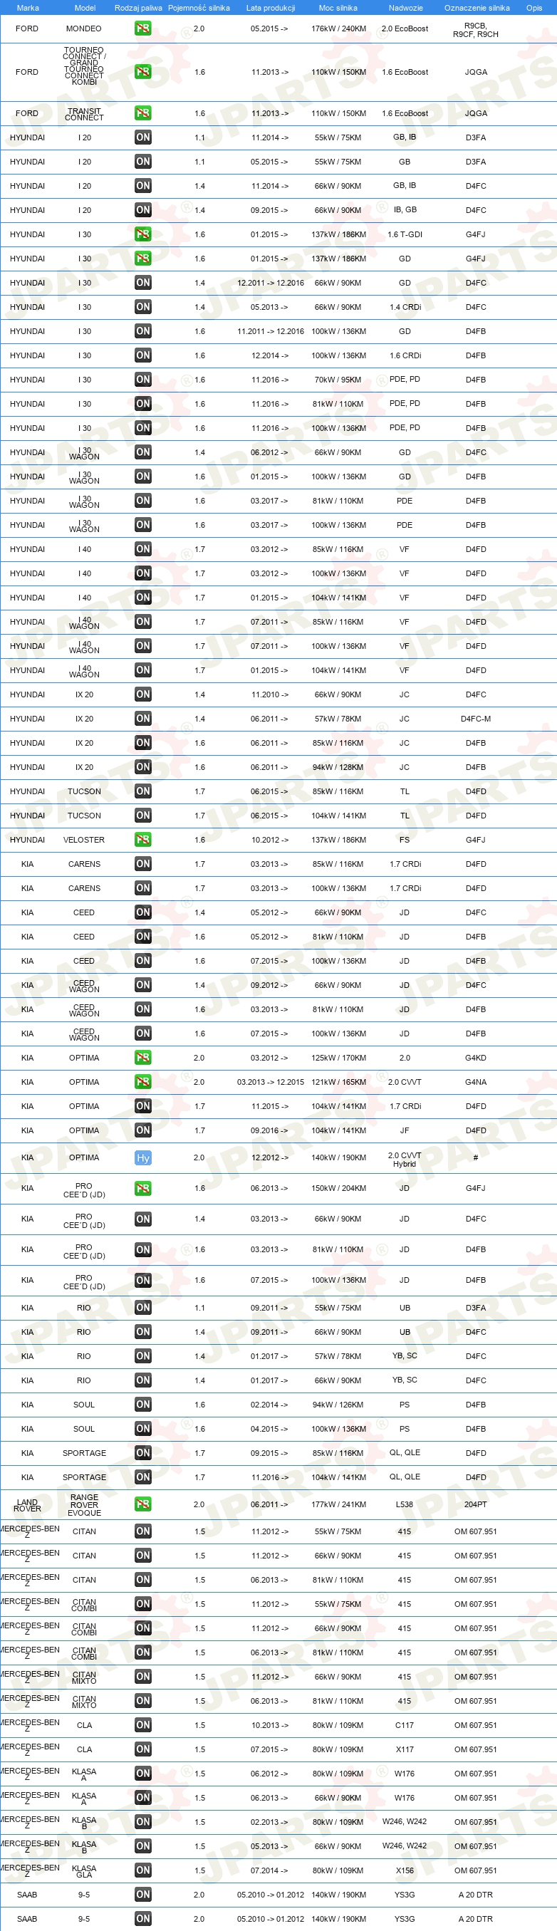The height and width of the screenshot is (1931, 557).
Task: Click petrol icon in Kia Optima G4KD row
Action: 142,1058
